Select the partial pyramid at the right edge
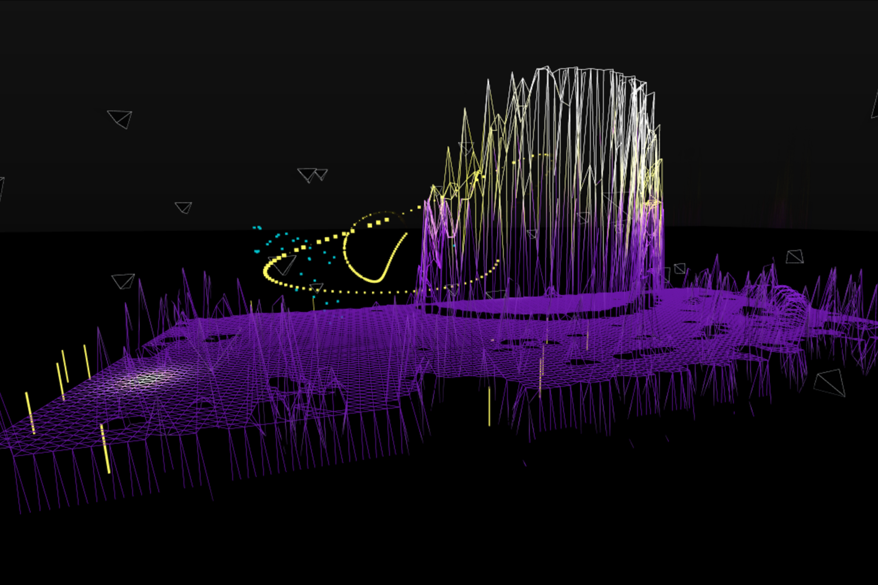The width and height of the screenshot is (878, 585). click(874, 105)
